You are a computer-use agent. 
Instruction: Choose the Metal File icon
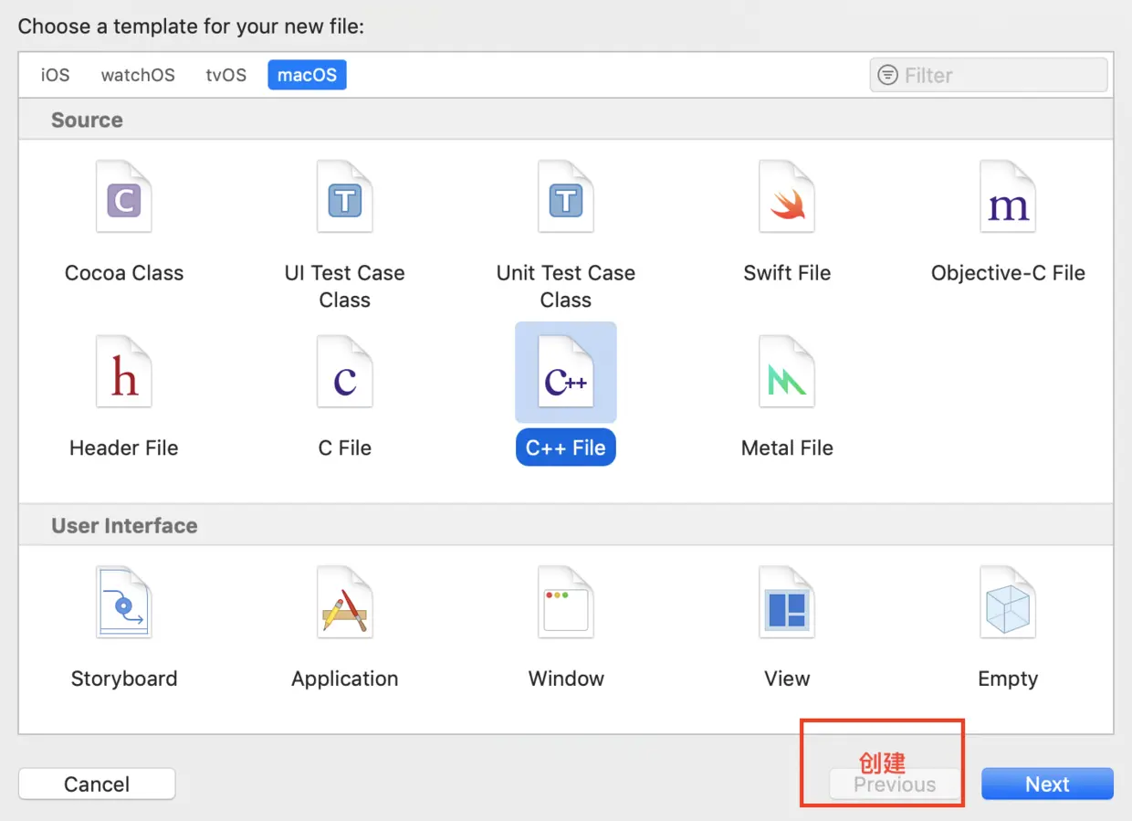[787, 373]
